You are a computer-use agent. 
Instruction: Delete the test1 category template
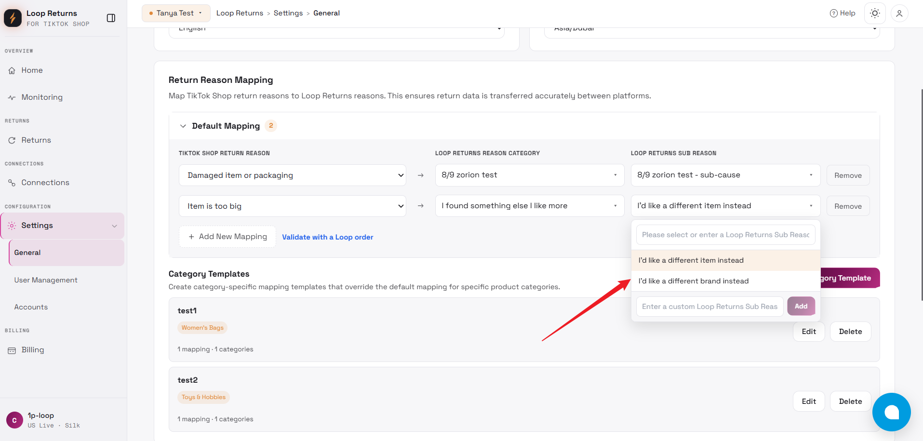point(850,332)
